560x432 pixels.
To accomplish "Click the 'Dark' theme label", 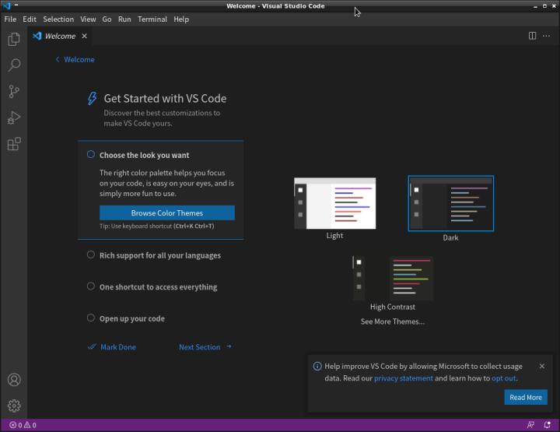I will [x=450, y=237].
